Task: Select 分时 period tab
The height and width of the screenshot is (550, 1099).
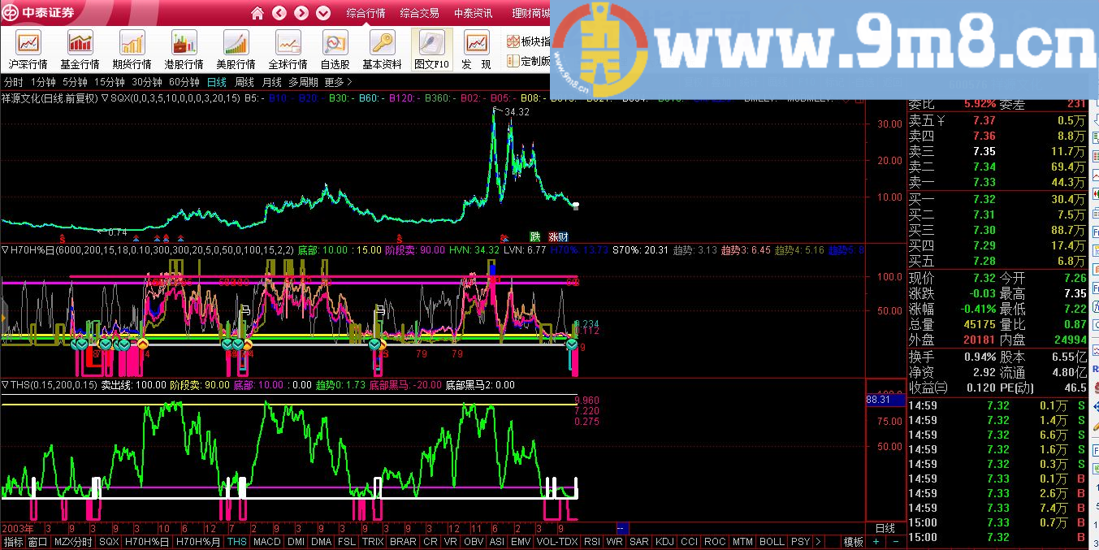Action: (13, 82)
